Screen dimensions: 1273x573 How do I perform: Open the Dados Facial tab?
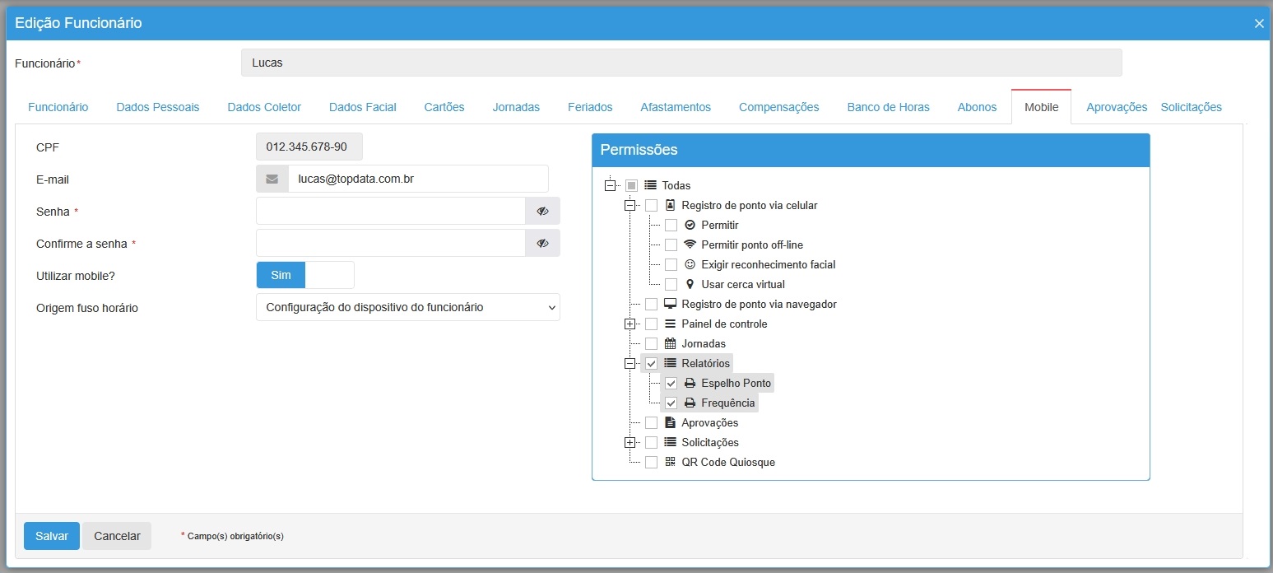pos(362,107)
